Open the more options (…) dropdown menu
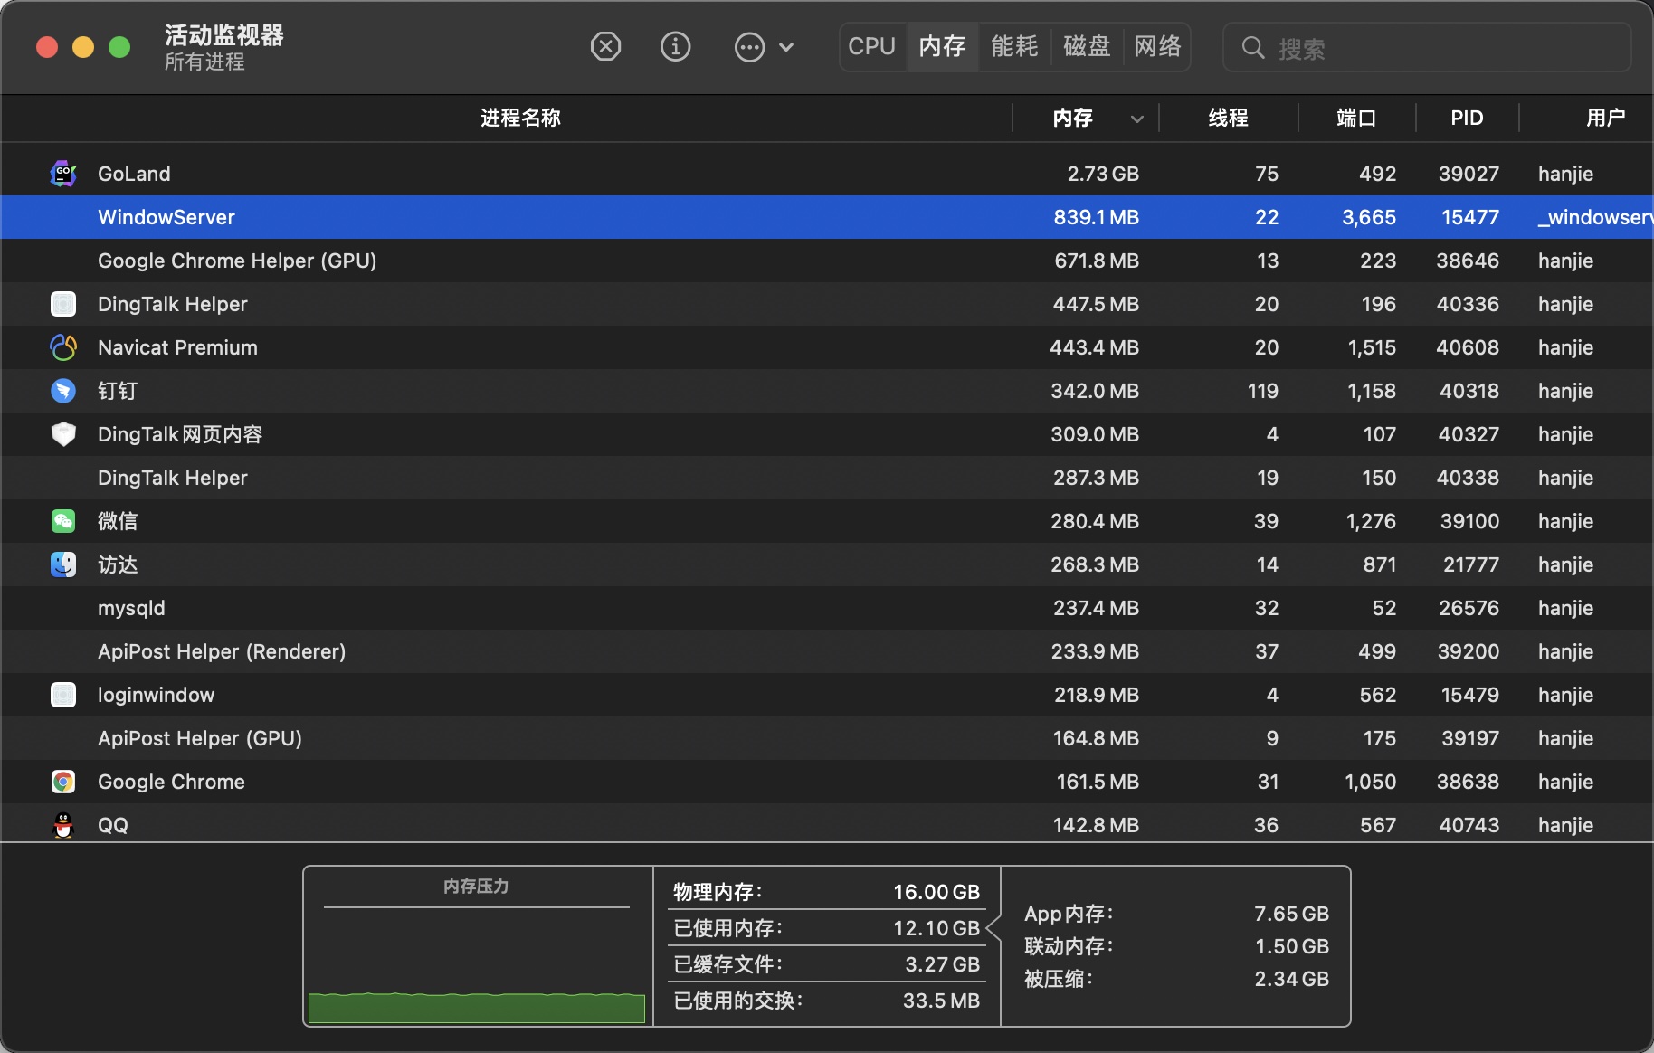Viewport: 1654px width, 1053px height. (749, 47)
